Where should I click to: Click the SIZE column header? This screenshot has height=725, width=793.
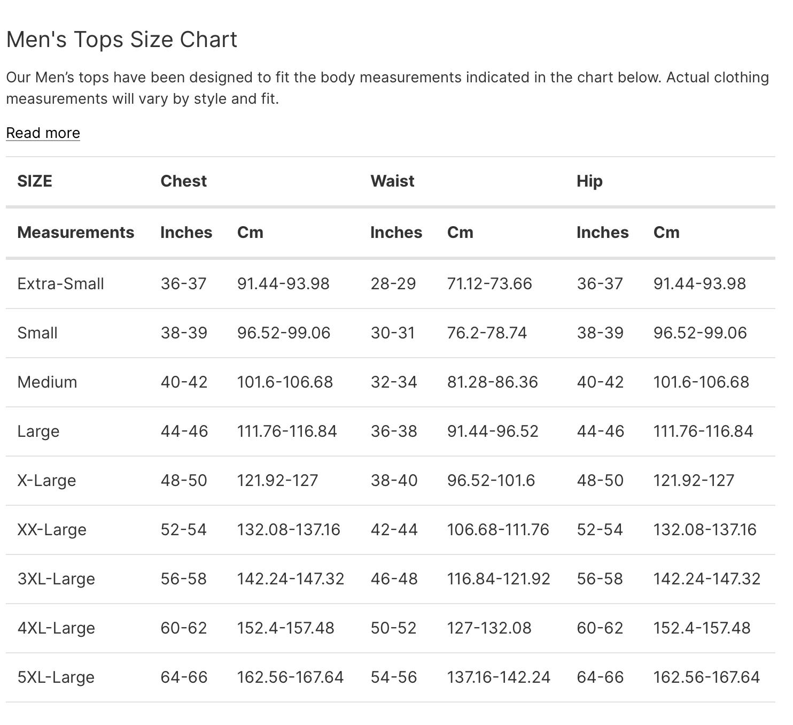(35, 181)
